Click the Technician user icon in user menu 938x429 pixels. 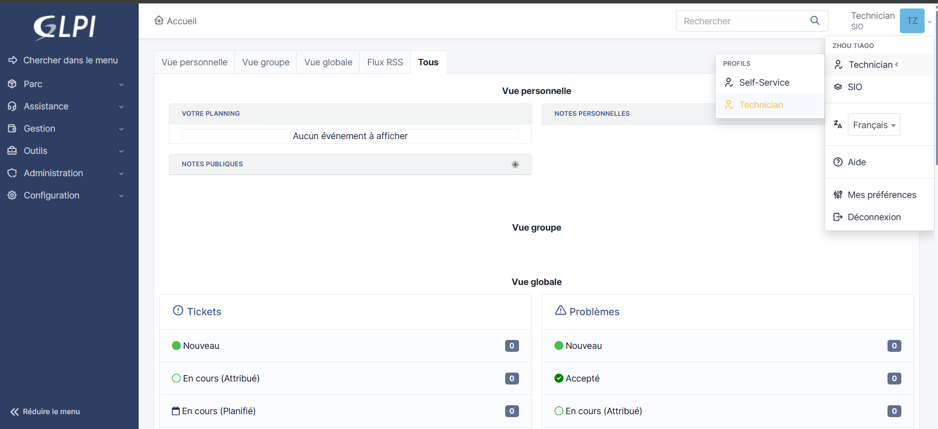pos(838,64)
